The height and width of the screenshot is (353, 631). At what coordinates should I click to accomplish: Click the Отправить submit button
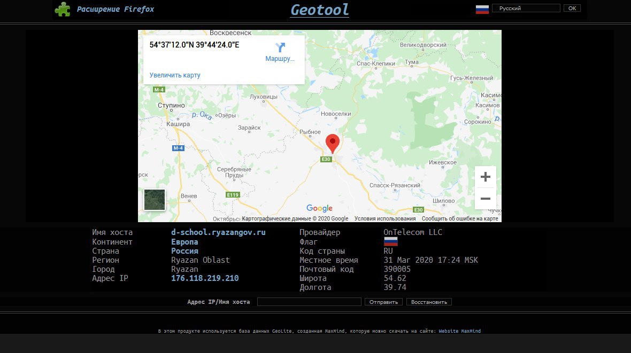coord(383,302)
